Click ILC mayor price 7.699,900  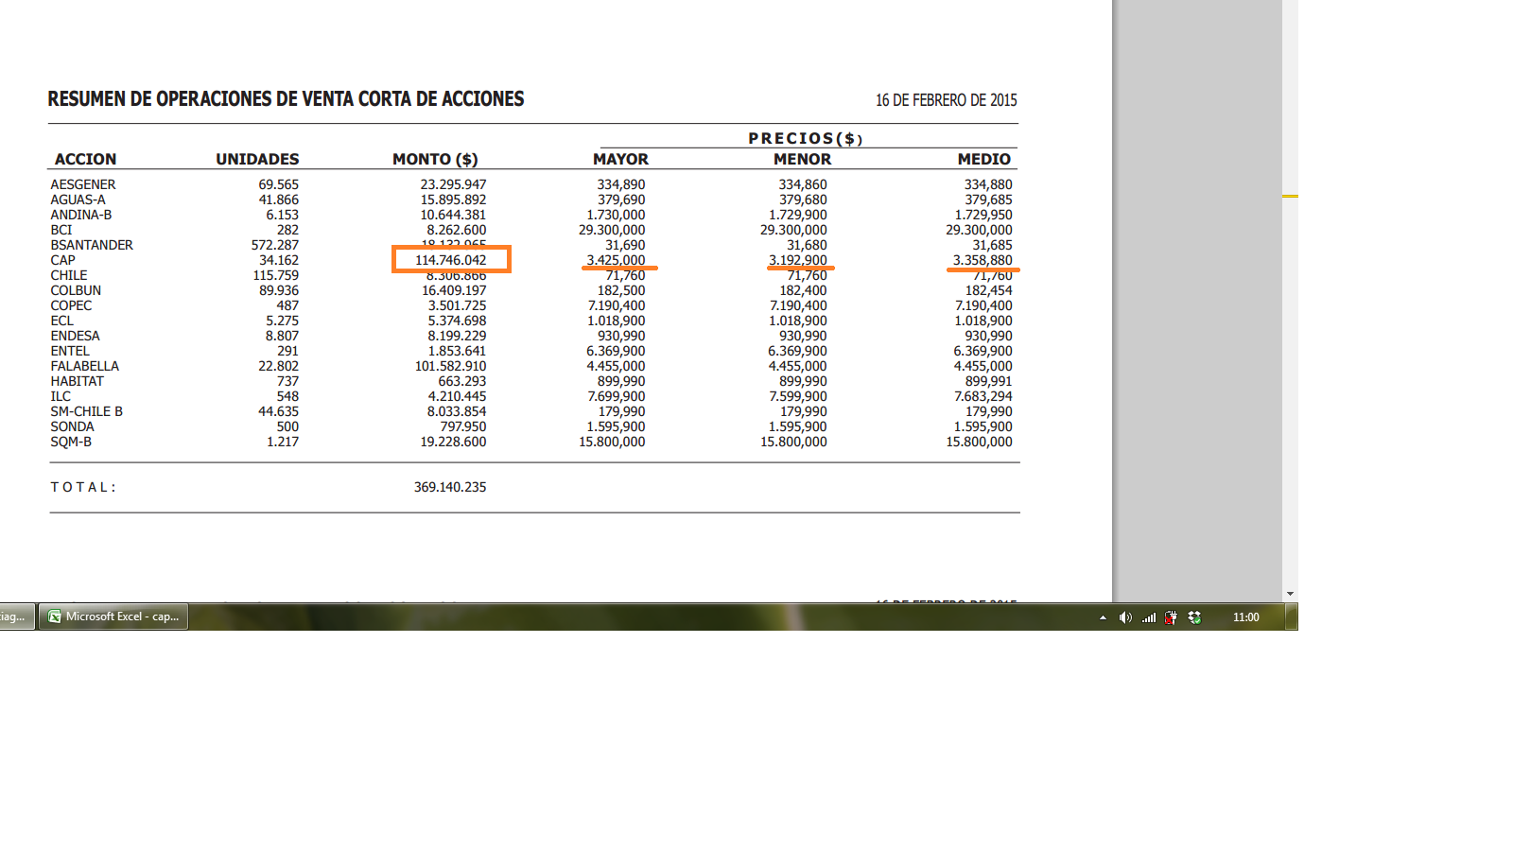click(616, 396)
